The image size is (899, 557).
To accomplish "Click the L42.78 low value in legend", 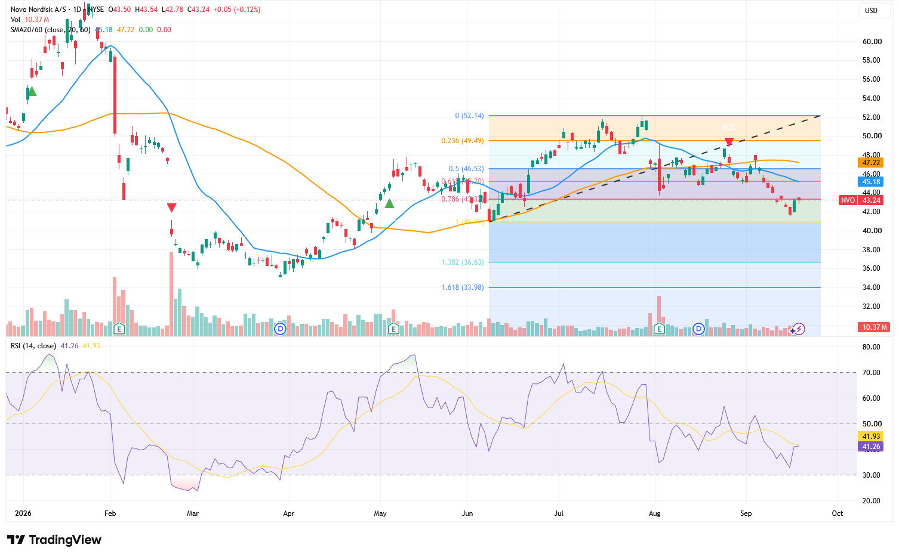I will [x=172, y=10].
